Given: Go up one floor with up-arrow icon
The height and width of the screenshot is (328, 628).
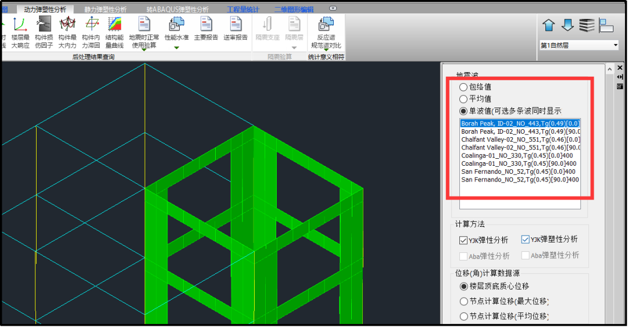Looking at the screenshot, I should pos(549,25).
